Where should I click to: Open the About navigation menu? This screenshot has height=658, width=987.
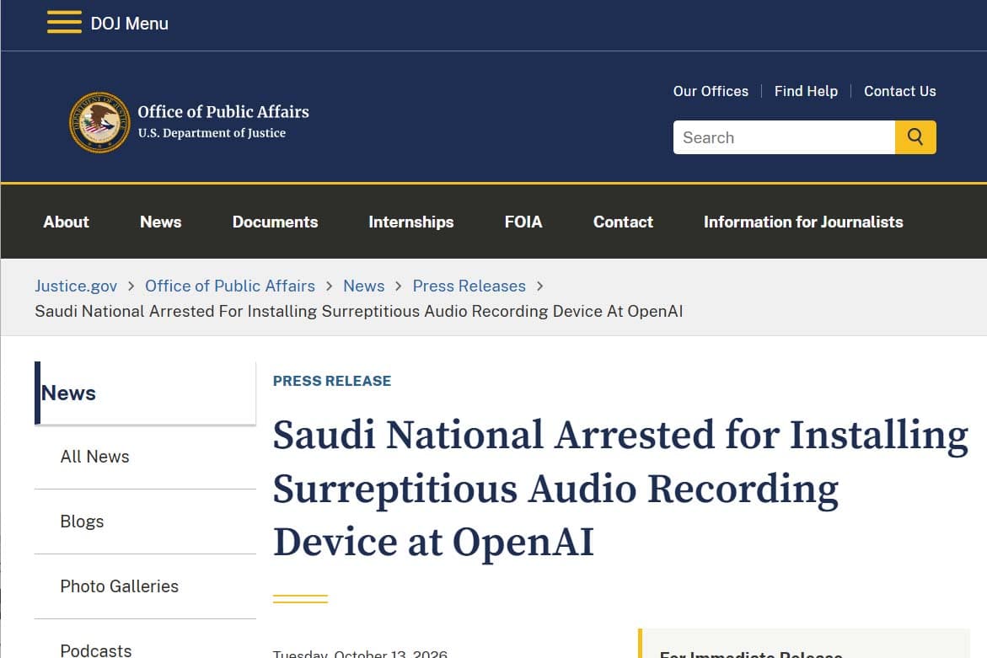pos(66,222)
